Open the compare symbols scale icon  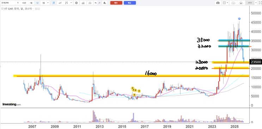coord(90,3)
